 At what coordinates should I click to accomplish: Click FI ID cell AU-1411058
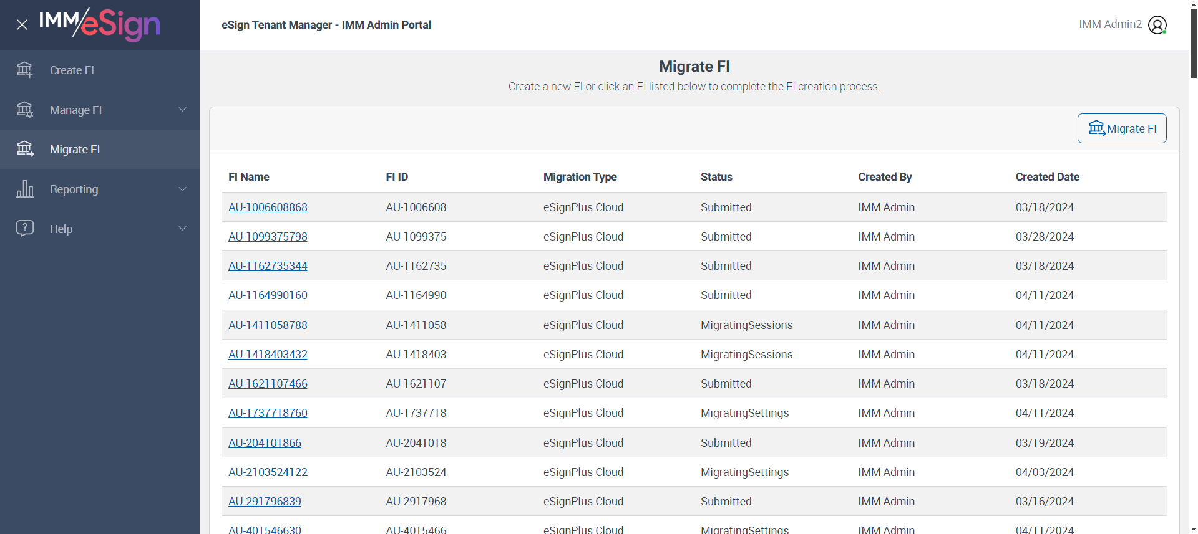(416, 325)
